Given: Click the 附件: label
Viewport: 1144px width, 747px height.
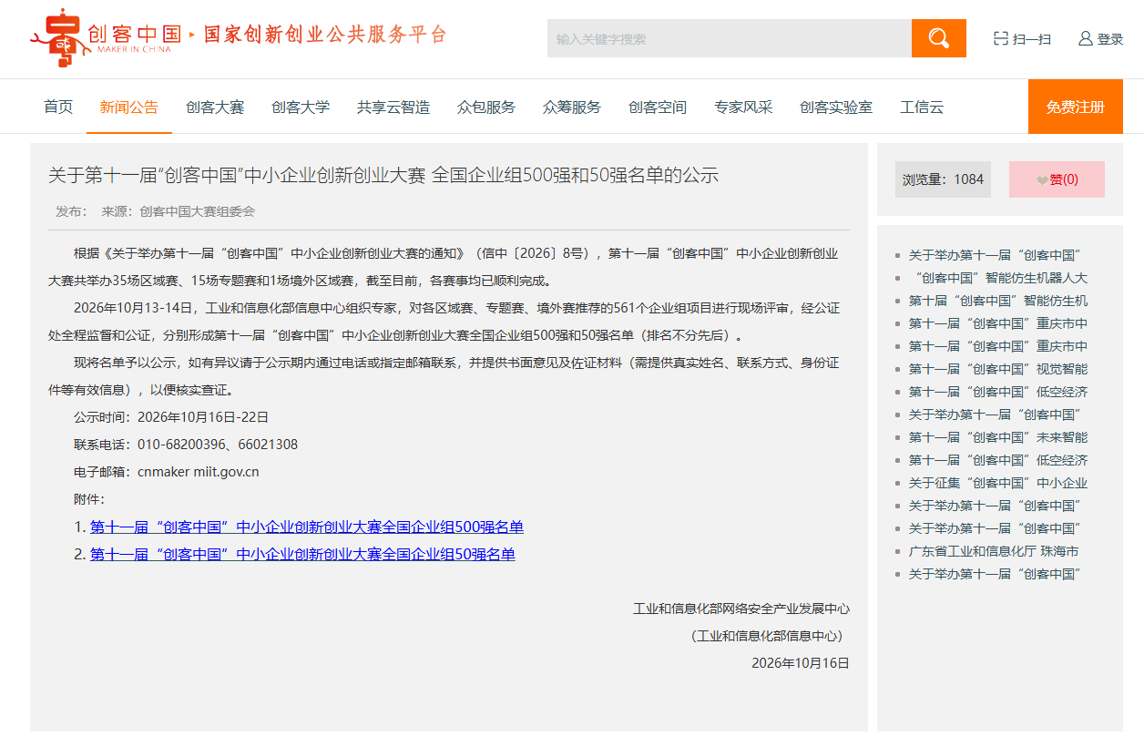Looking at the screenshot, I should tap(89, 499).
